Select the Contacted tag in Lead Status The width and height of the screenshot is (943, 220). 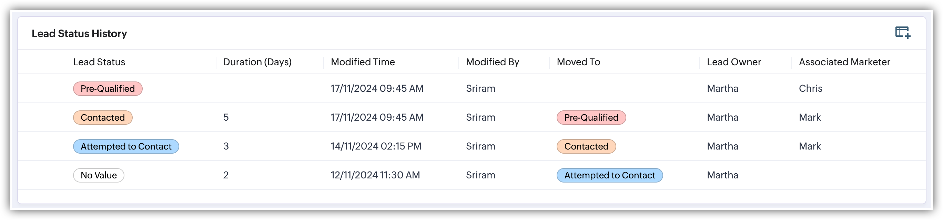[x=102, y=118]
